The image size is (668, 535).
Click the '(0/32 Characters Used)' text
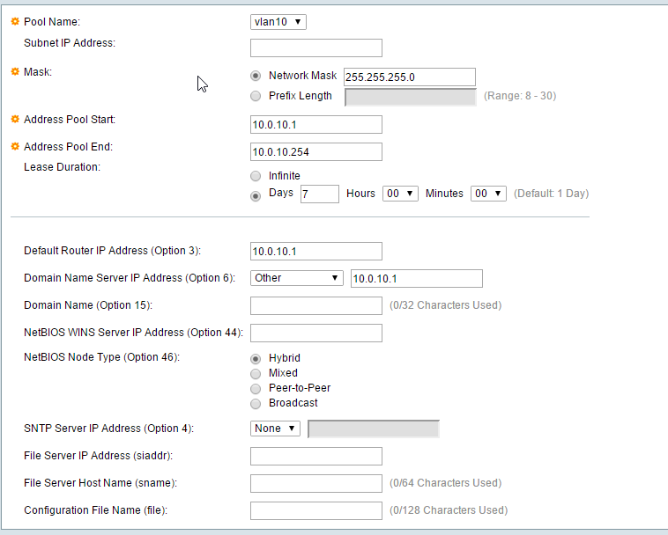446,305
